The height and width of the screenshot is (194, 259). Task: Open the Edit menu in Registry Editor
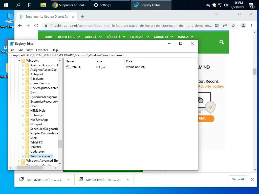pos(20,50)
